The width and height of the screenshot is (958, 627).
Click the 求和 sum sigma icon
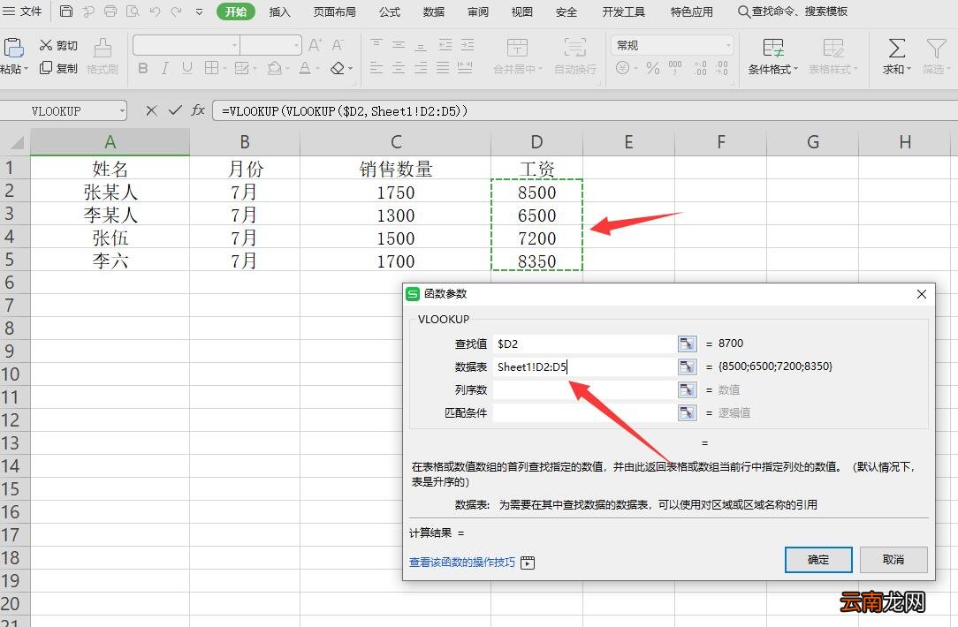pos(896,49)
